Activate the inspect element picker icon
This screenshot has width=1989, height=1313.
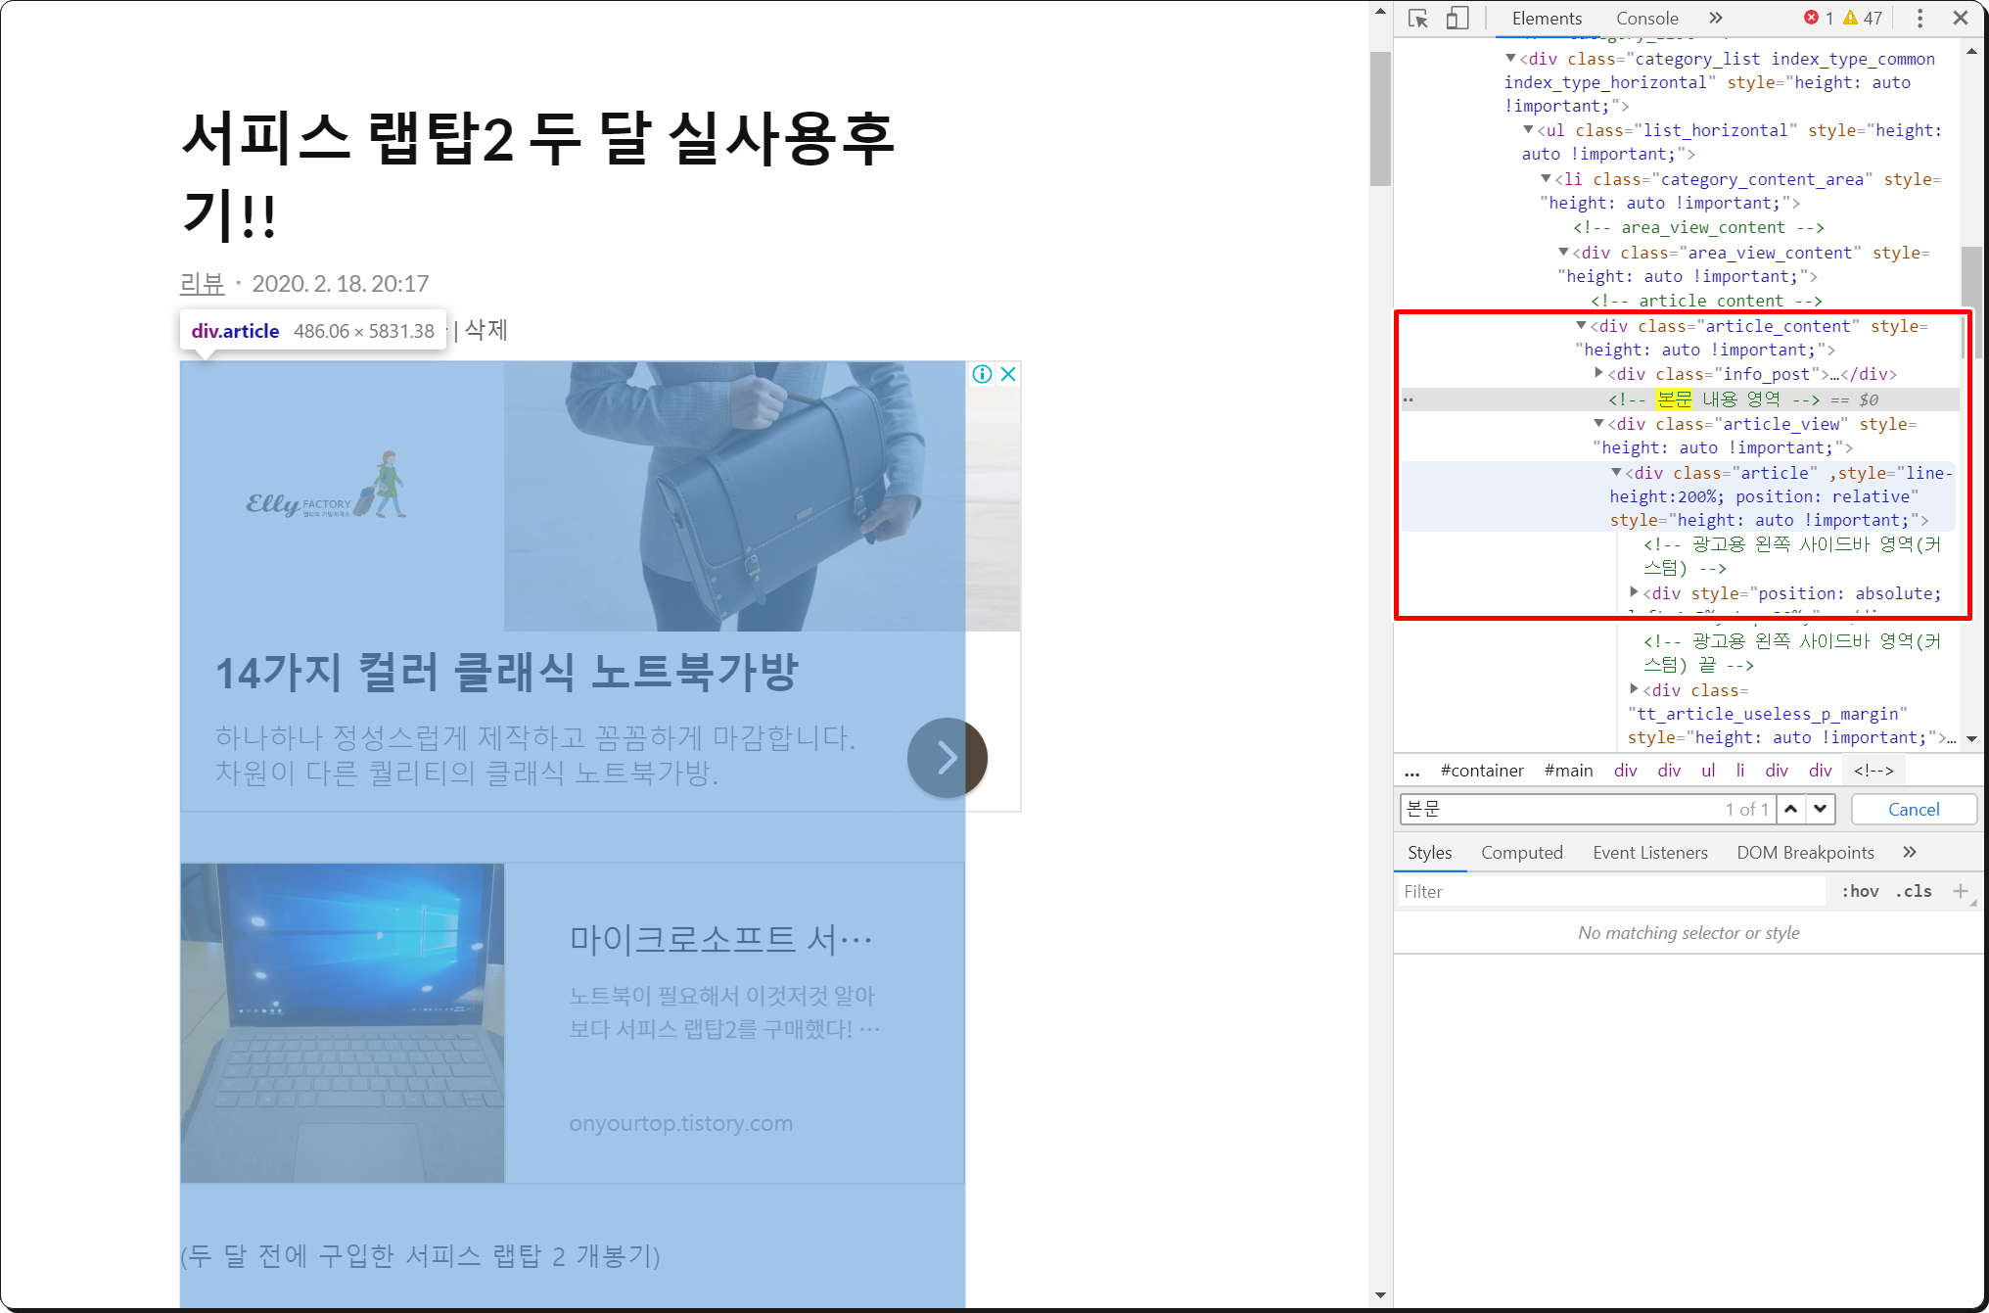tap(1417, 19)
